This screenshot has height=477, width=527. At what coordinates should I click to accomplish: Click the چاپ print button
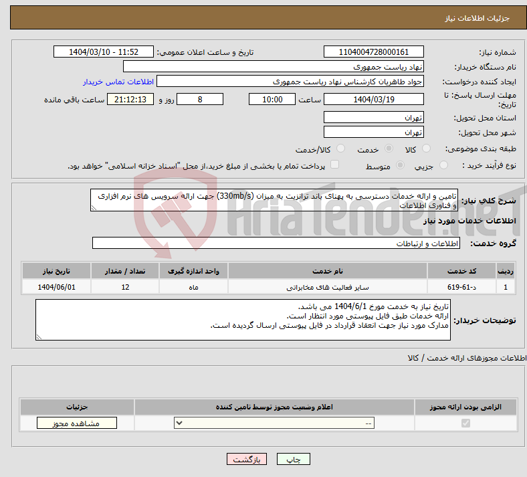[x=294, y=459]
